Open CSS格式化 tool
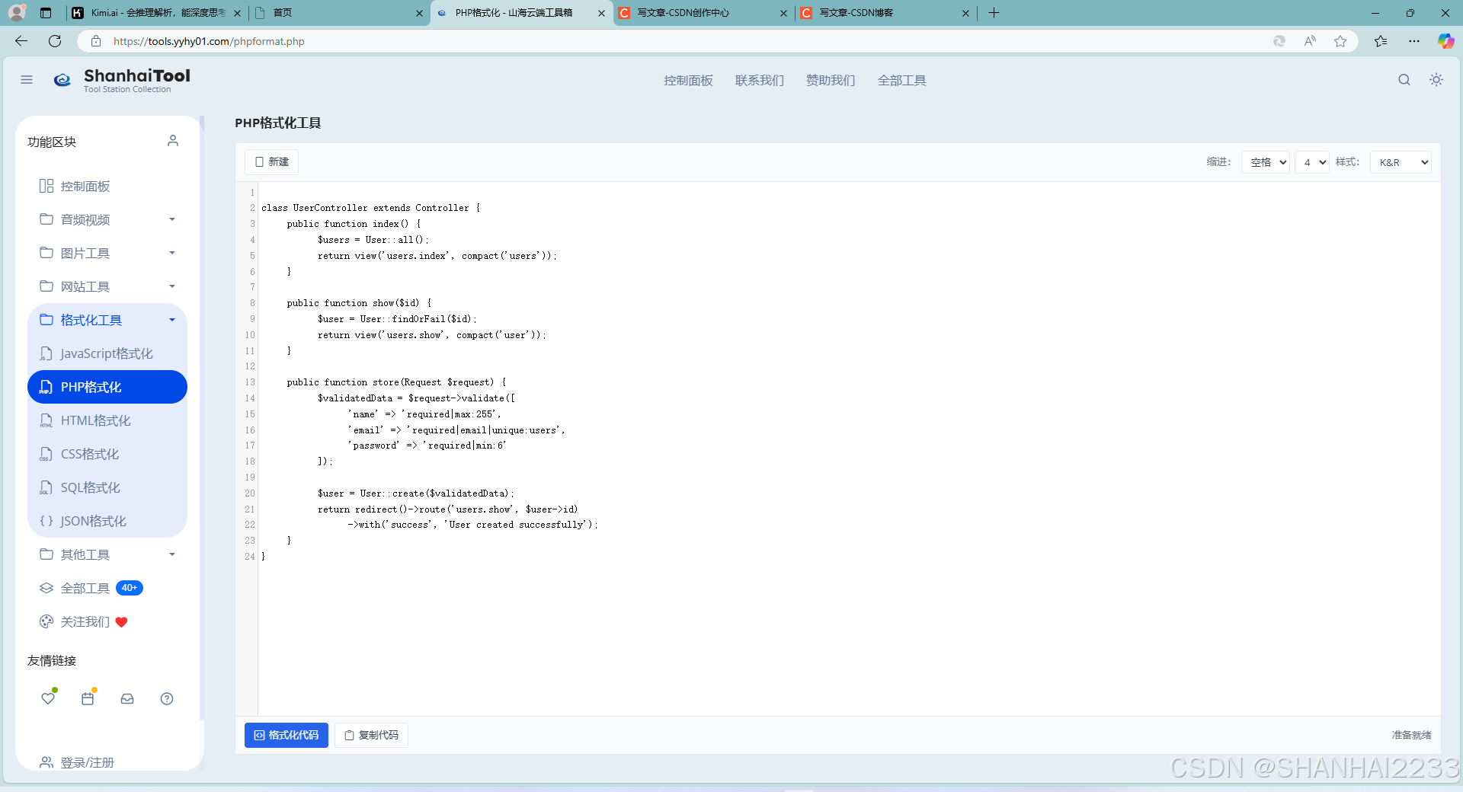 [x=107, y=454]
